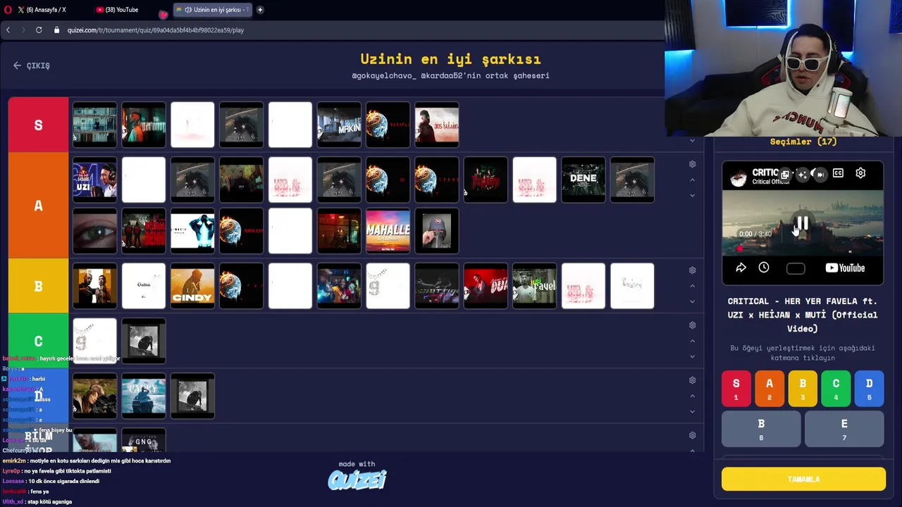Toggle closed captions on the video
The image size is (902, 507).
[x=838, y=173]
